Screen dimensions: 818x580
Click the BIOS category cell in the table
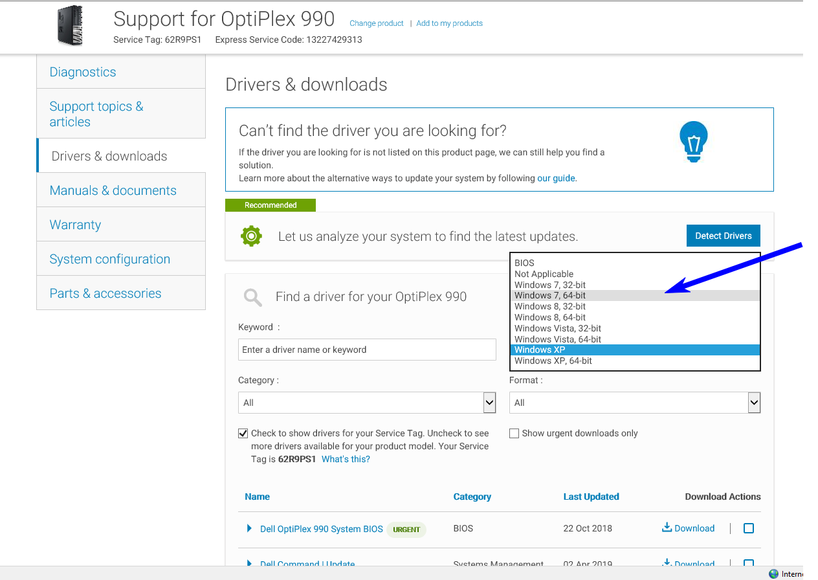click(463, 528)
